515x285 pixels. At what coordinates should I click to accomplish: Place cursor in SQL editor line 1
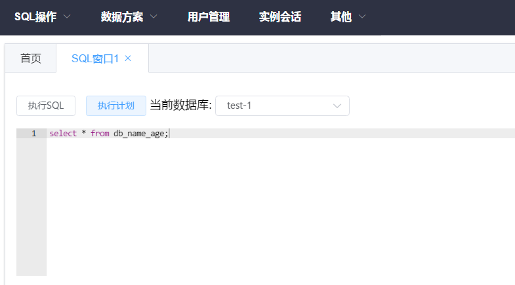click(281, 134)
